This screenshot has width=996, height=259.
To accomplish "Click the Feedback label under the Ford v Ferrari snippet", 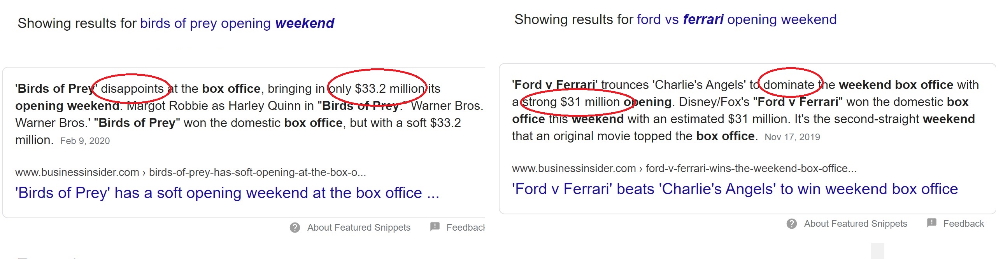I will pos(963,224).
